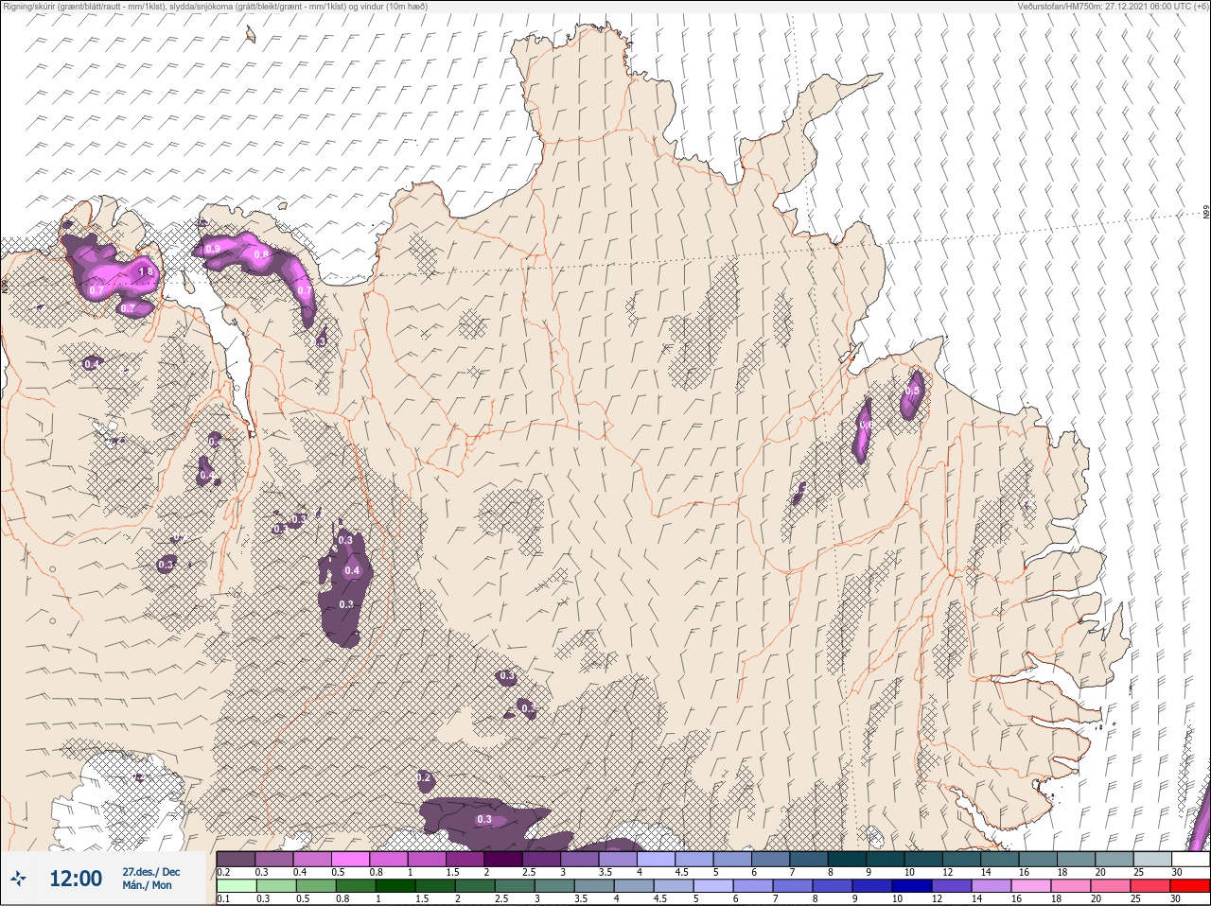Pick the dark green swatch at 1 in the lower legend
Image resolution: width=1211 pixels, height=906 pixels.
396,886
